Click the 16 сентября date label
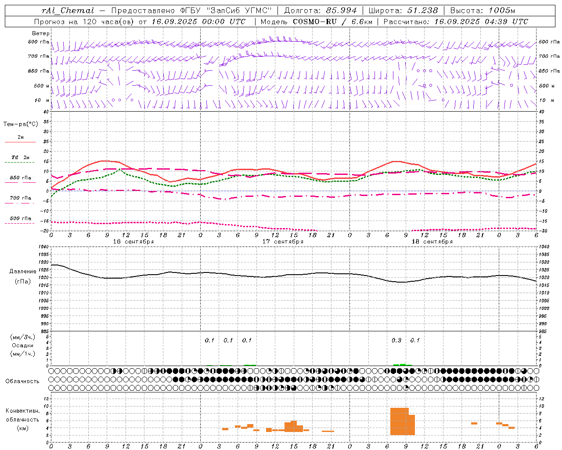 [133, 242]
